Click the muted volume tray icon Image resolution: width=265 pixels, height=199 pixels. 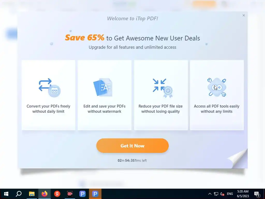222,194
